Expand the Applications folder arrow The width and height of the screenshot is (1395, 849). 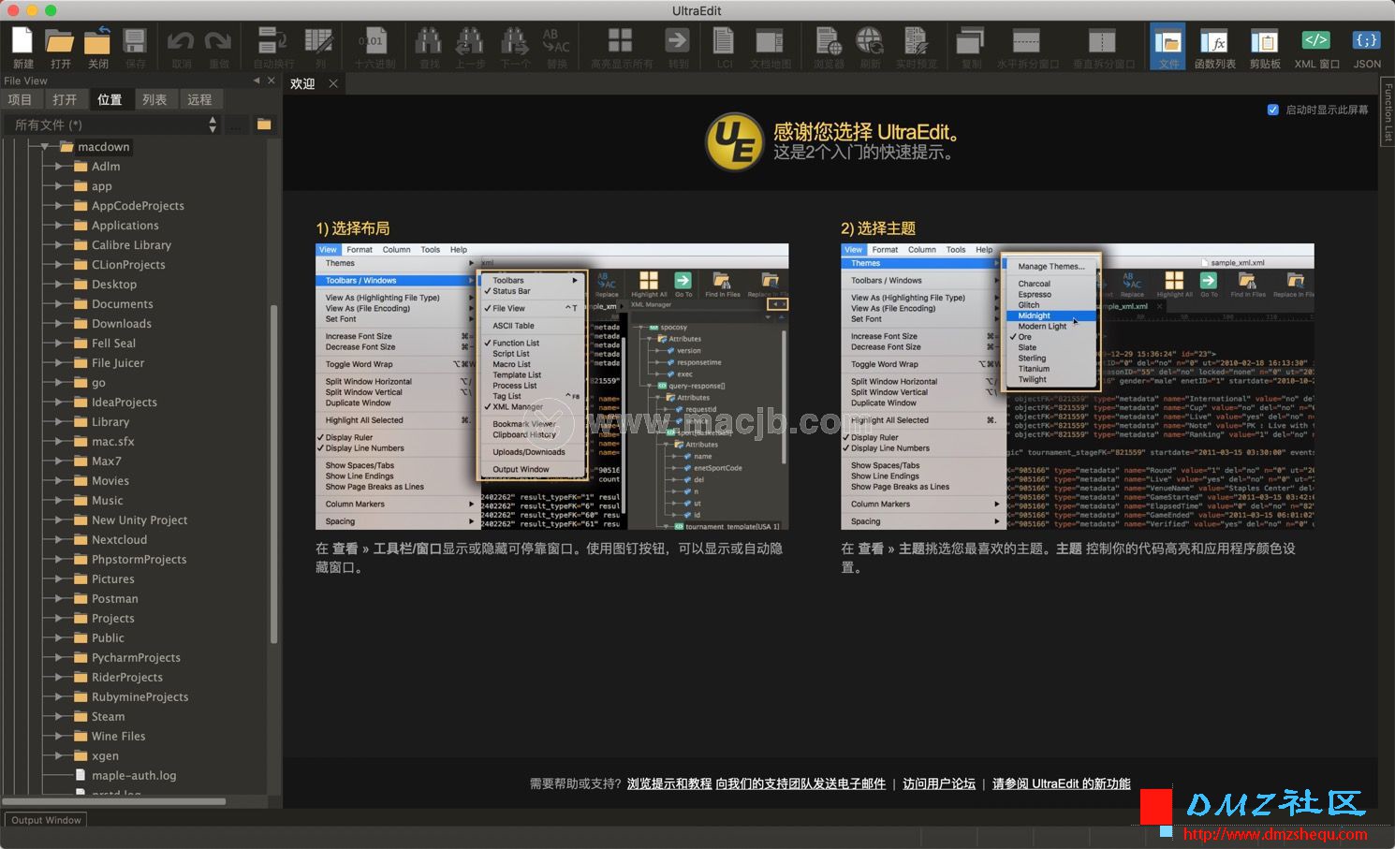click(x=58, y=226)
